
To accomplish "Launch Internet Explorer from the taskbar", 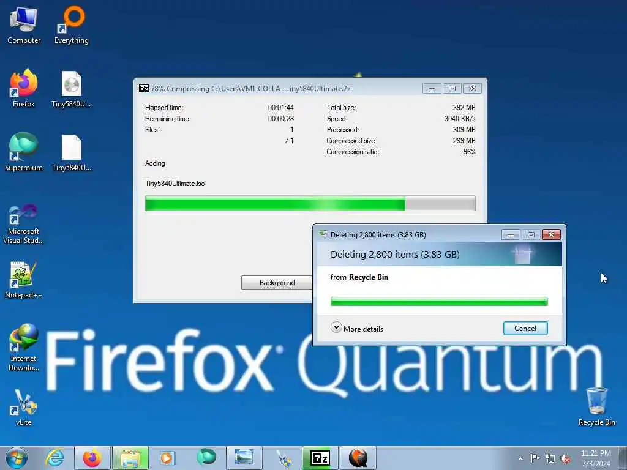I will [x=54, y=458].
